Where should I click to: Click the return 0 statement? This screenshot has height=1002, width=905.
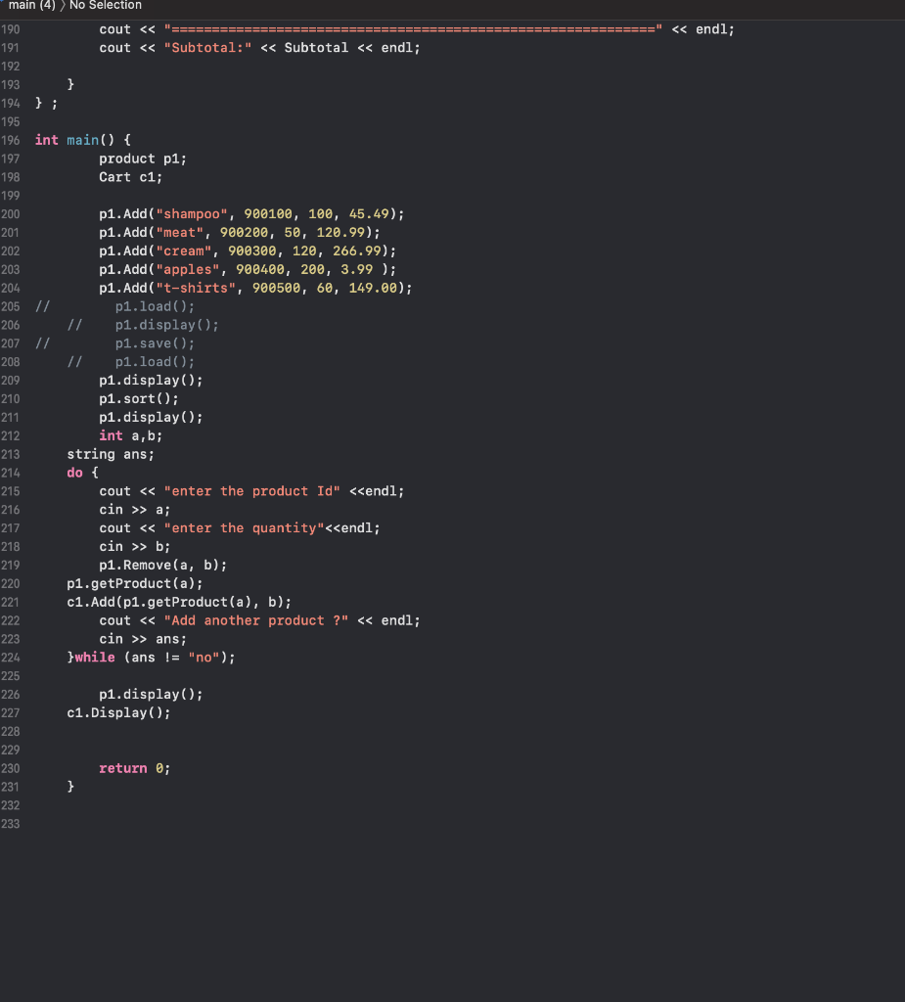tap(134, 768)
